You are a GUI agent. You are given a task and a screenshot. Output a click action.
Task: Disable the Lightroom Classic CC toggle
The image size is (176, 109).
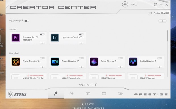[81, 35]
